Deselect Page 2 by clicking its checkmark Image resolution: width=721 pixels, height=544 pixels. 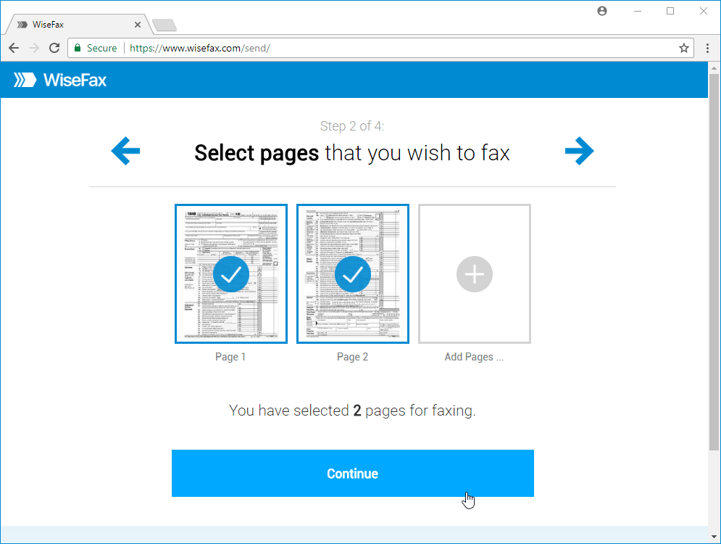[352, 274]
